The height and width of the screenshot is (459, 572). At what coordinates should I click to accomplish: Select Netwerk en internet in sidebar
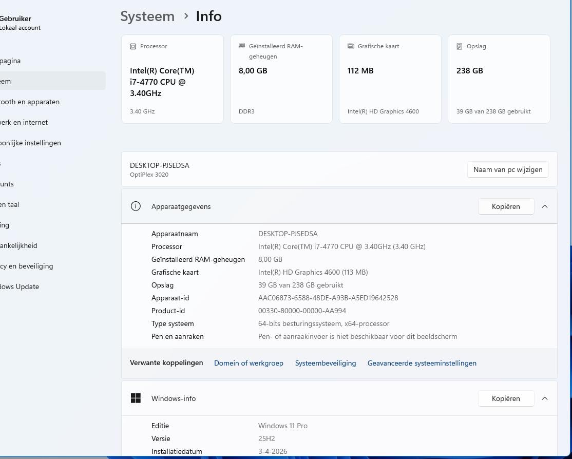pyautogui.click(x=25, y=122)
